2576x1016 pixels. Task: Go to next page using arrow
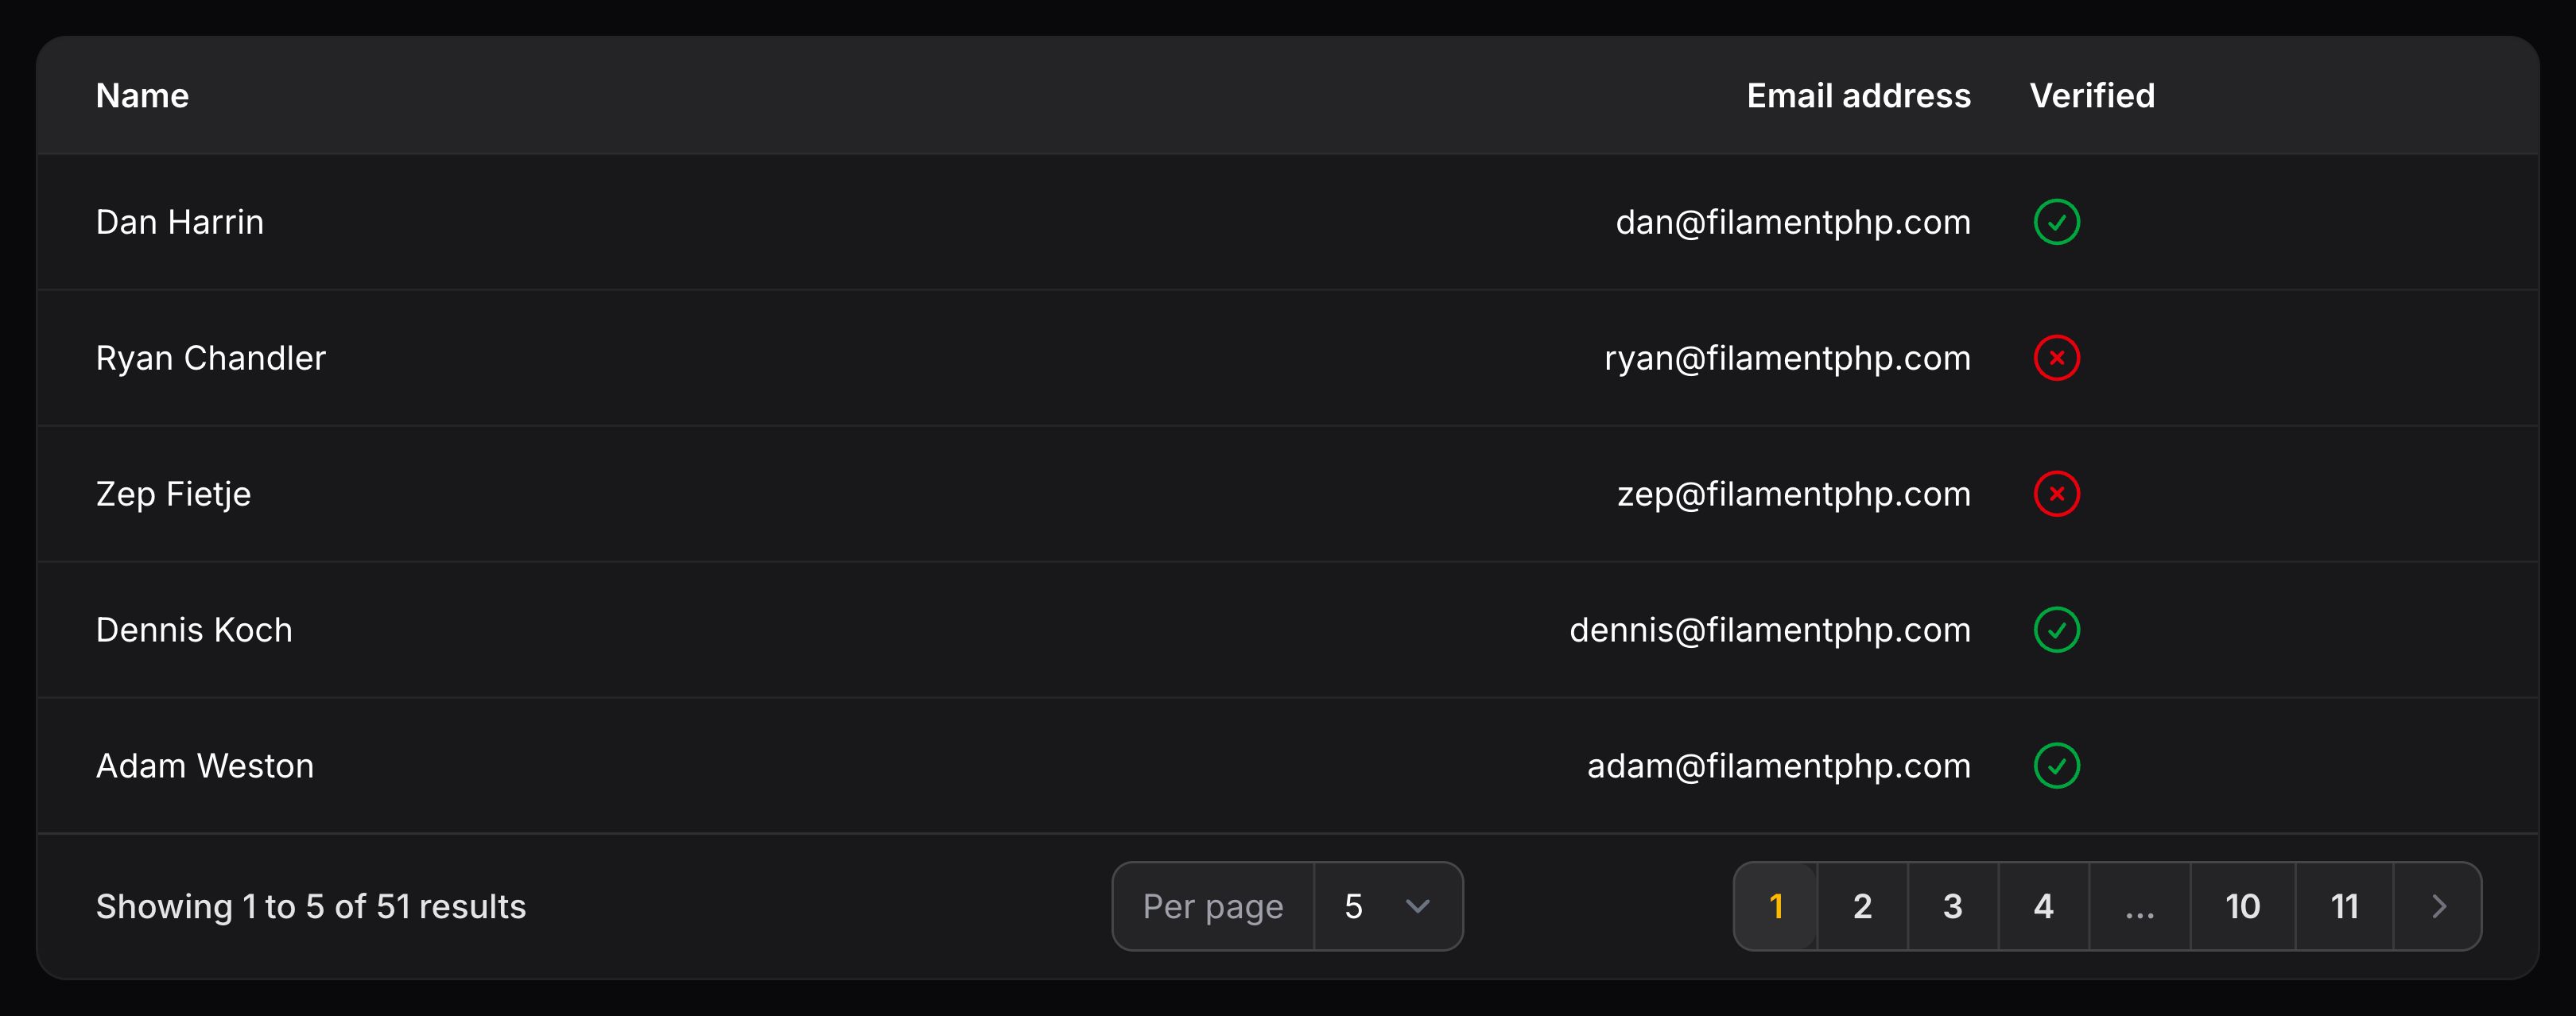pyautogui.click(x=2438, y=906)
